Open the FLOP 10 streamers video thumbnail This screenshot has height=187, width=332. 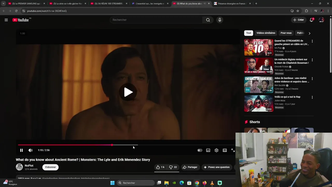[259, 47]
